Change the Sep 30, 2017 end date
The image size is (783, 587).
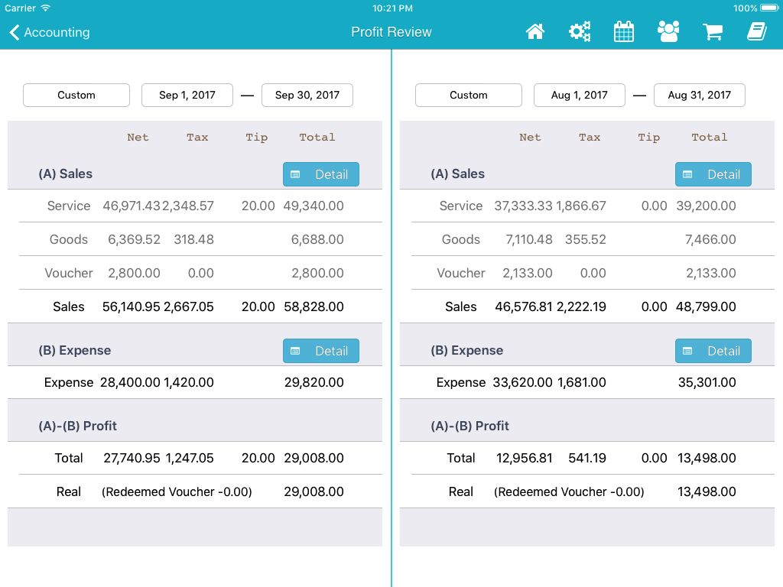point(307,96)
